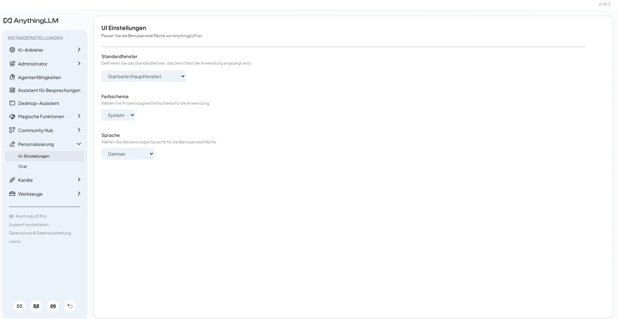Click the Community Hub grid icon
The image size is (618, 319).
point(12,130)
